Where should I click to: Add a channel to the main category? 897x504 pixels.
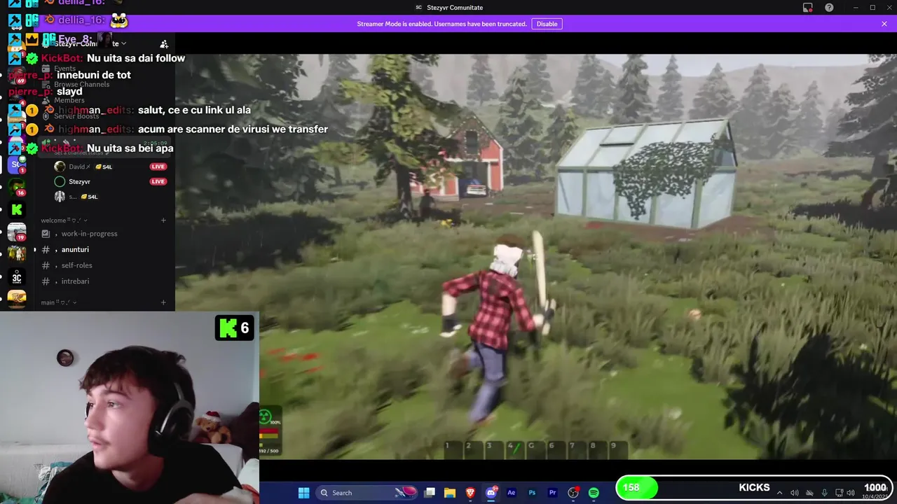(163, 302)
